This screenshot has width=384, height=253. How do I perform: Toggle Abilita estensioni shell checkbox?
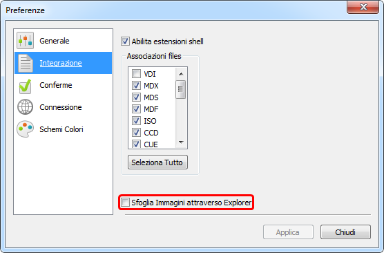[x=125, y=41]
